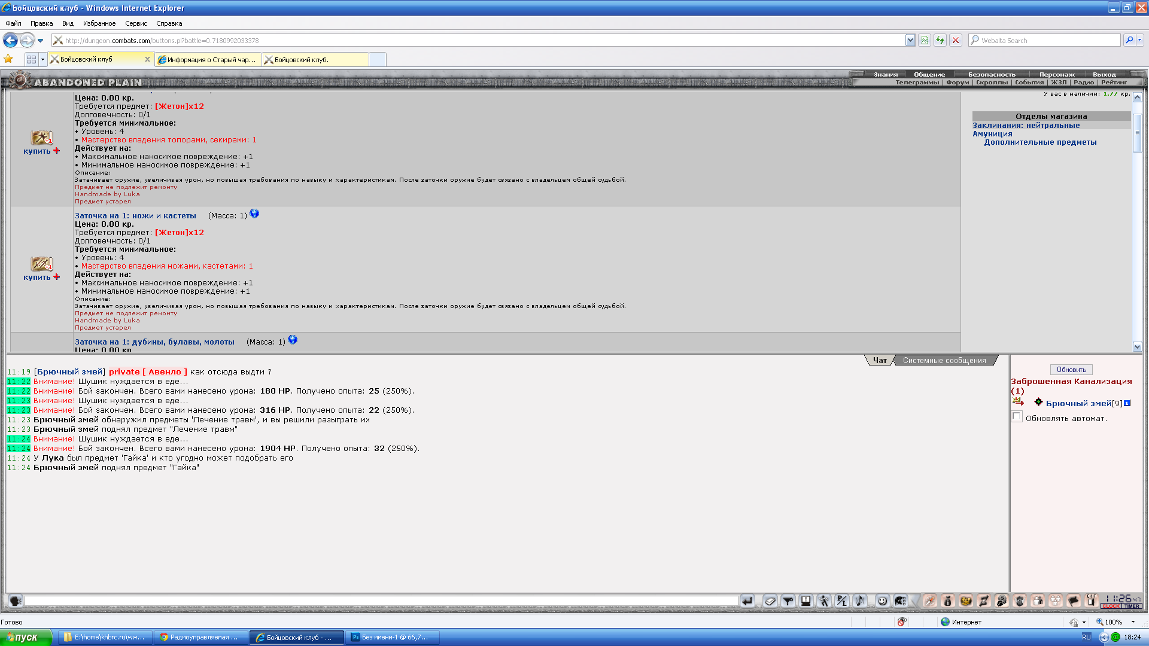Viewport: 1149px width, 646px height.
Task: Click the Favorites star icon
Action: pos(8,59)
